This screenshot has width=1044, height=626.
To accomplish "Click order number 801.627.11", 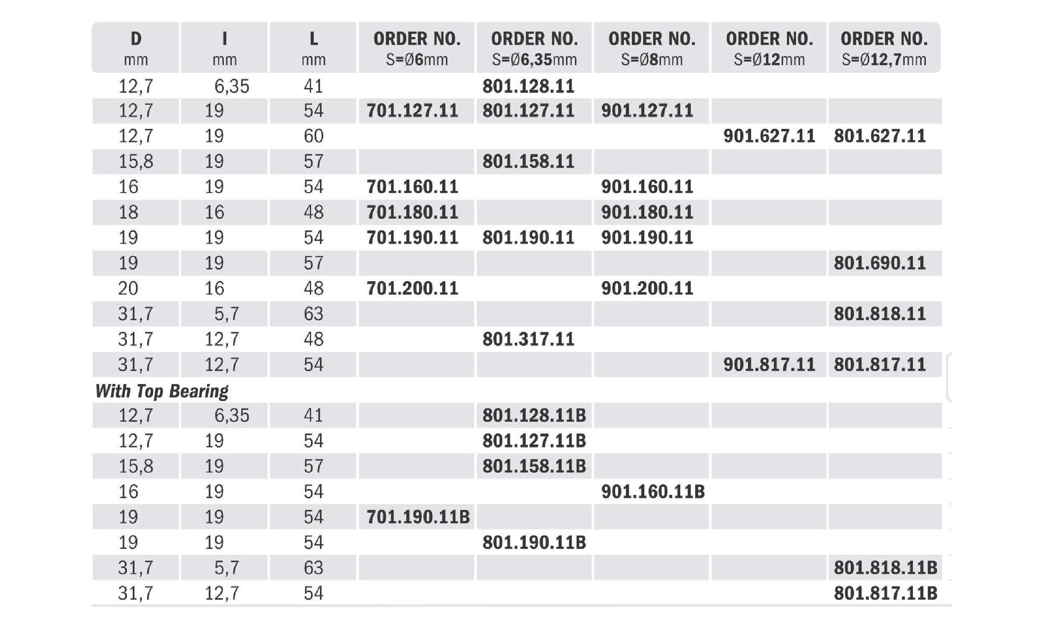I will click(x=879, y=136).
